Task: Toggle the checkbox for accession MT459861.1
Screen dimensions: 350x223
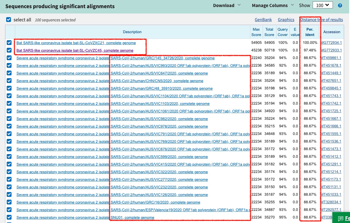Action: pyautogui.click(x=8, y=58)
